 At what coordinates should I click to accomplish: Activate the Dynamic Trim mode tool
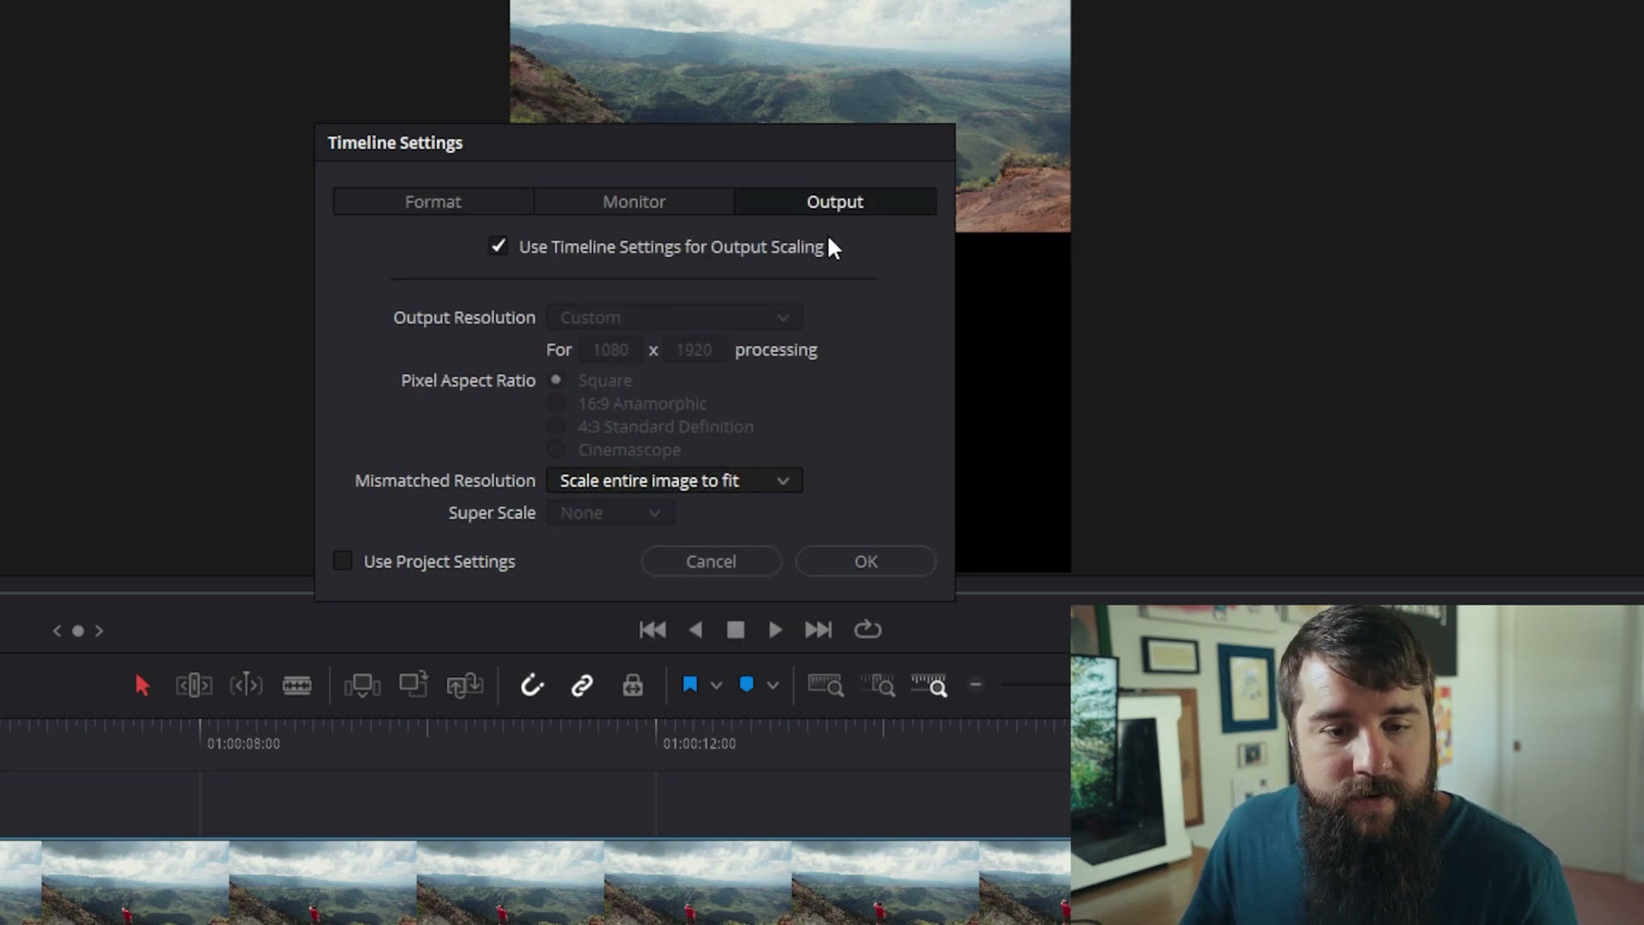tap(246, 685)
